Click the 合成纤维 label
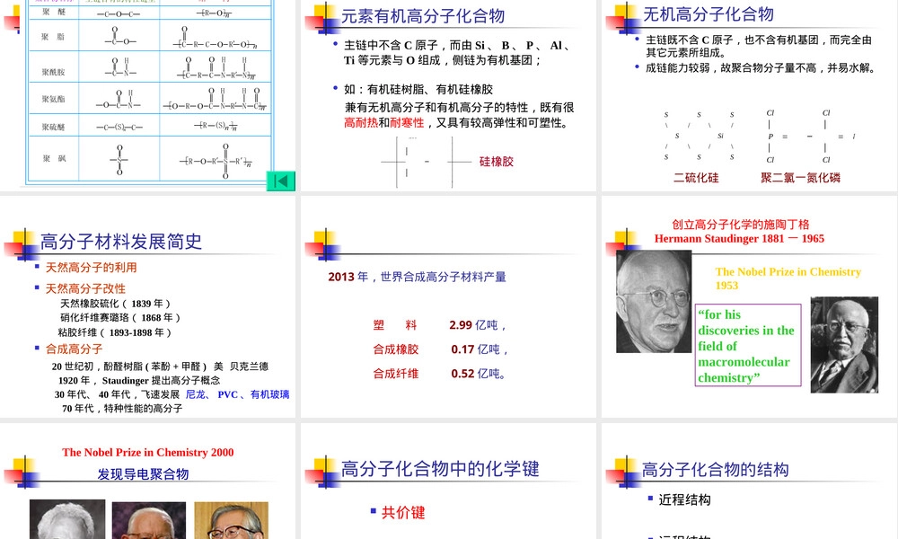 tap(395, 374)
